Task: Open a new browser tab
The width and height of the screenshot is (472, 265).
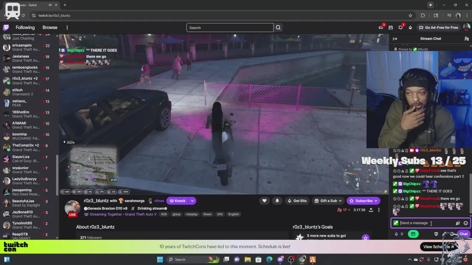Action: click(x=65, y=5)
